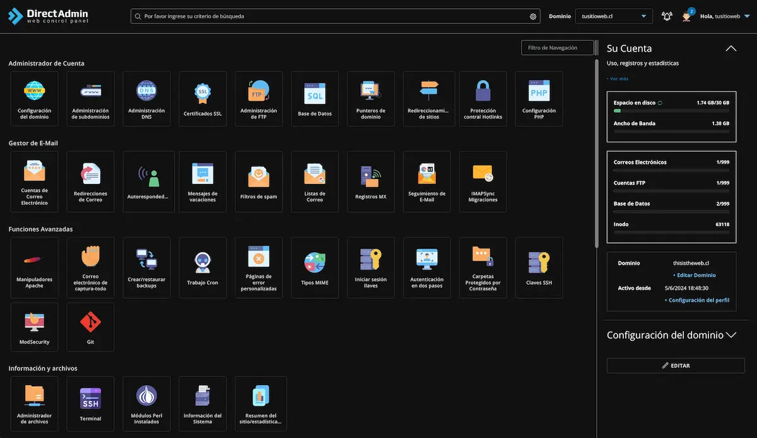Open Administrador de archivos
The image size is (757, 438).
tap(34, 403)
